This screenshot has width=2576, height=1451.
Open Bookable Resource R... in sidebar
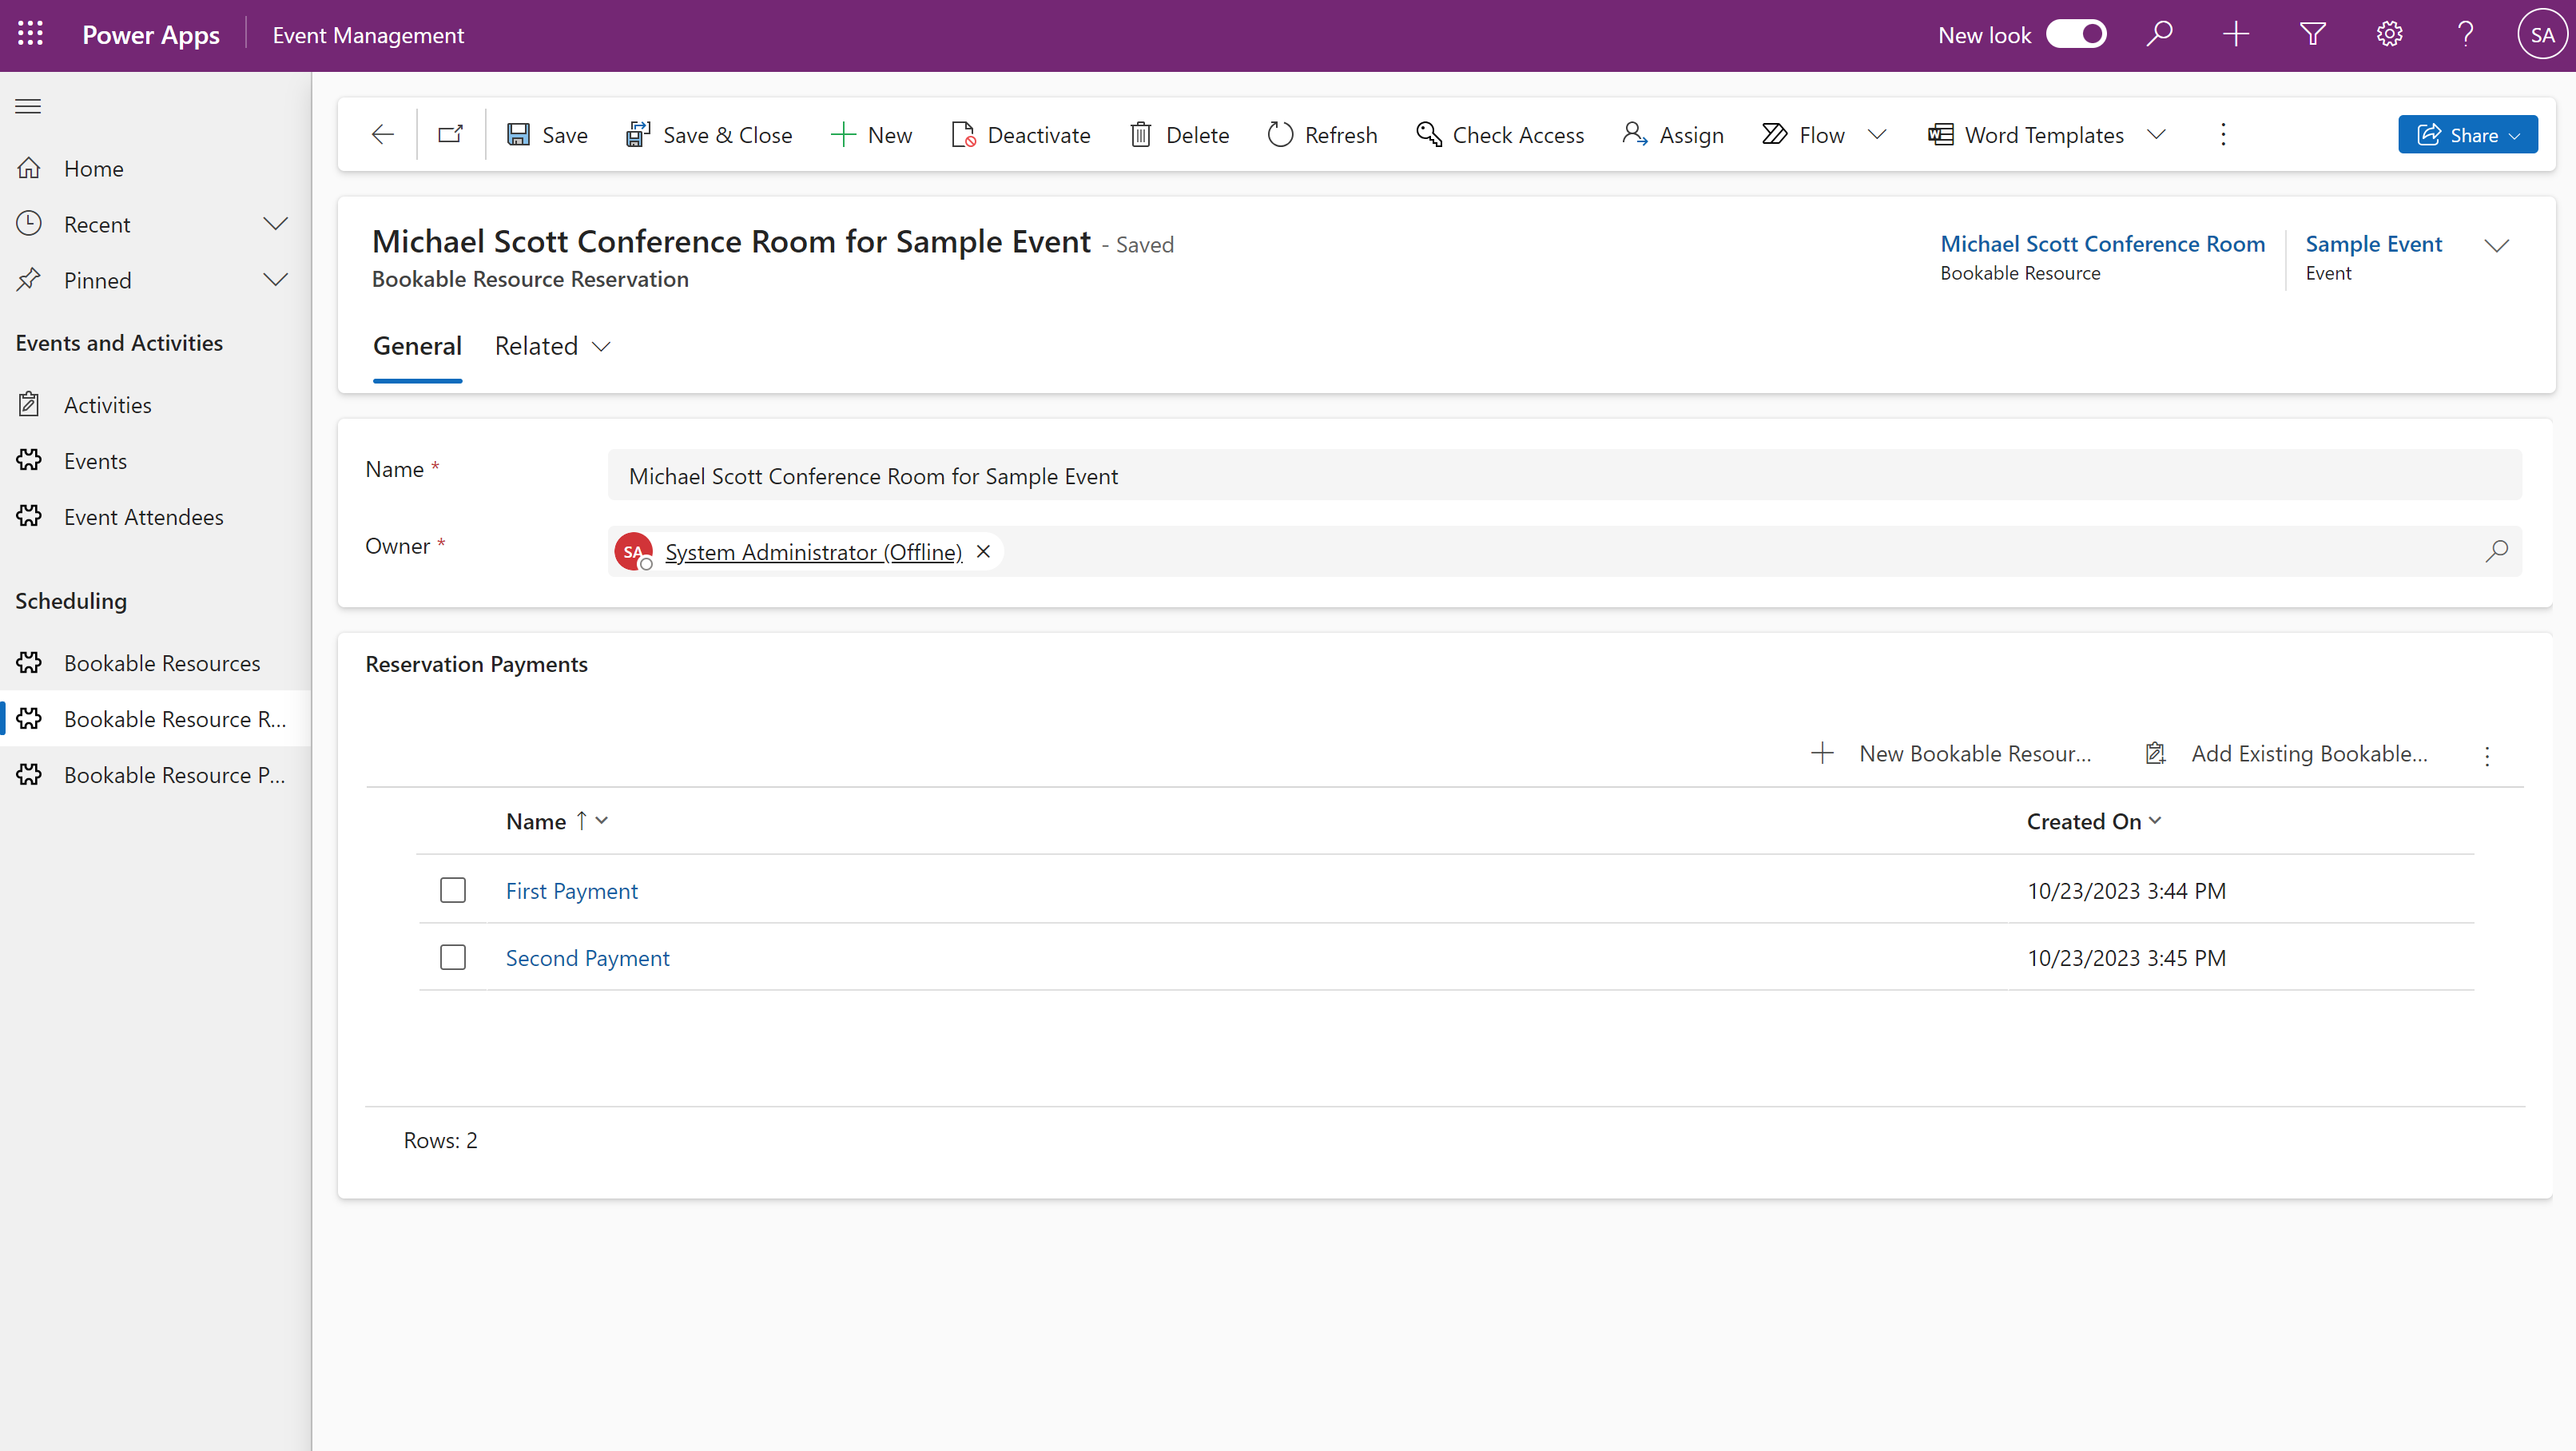pyautogui.click(x=155, y=718)
